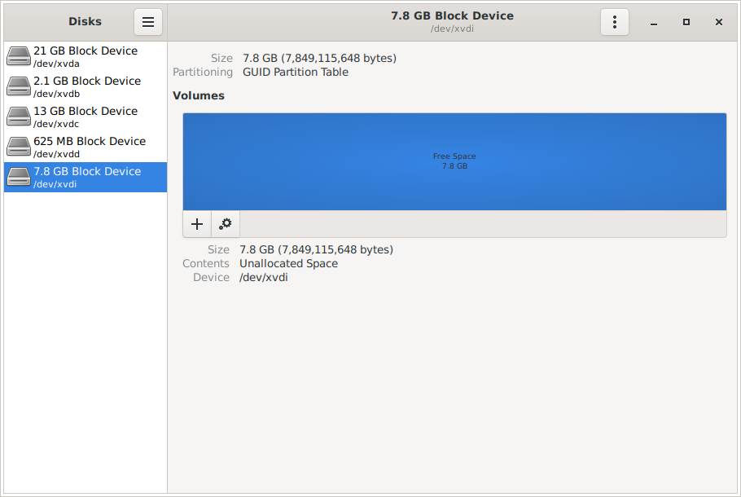Close the Disks window
The width and height of the screenshot is (741, 497).
pos(719,23)
